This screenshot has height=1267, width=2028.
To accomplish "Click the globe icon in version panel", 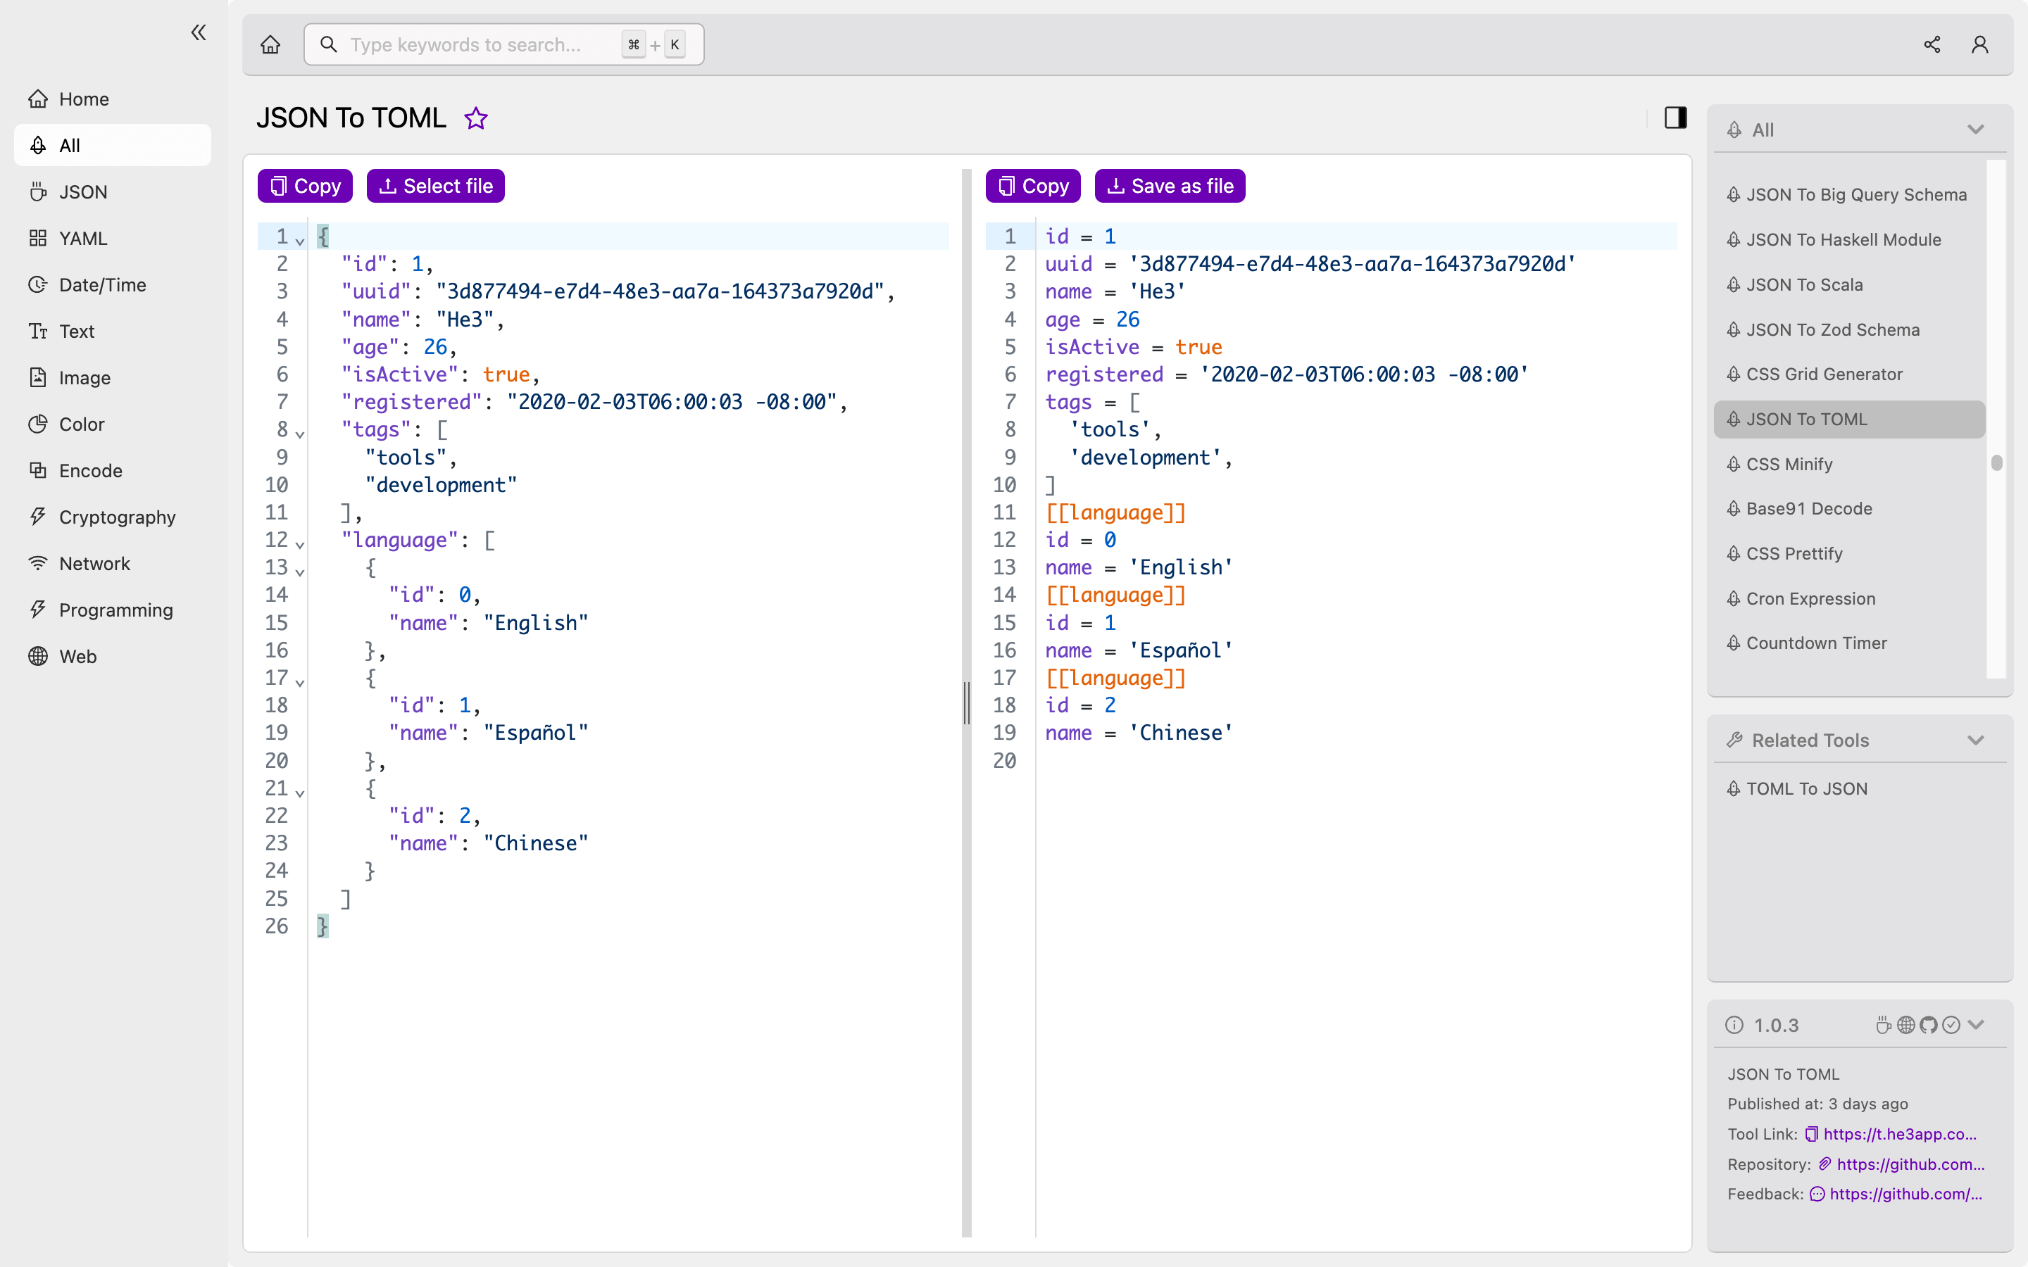I will pyautogui.click(x=1905, y=1025).
